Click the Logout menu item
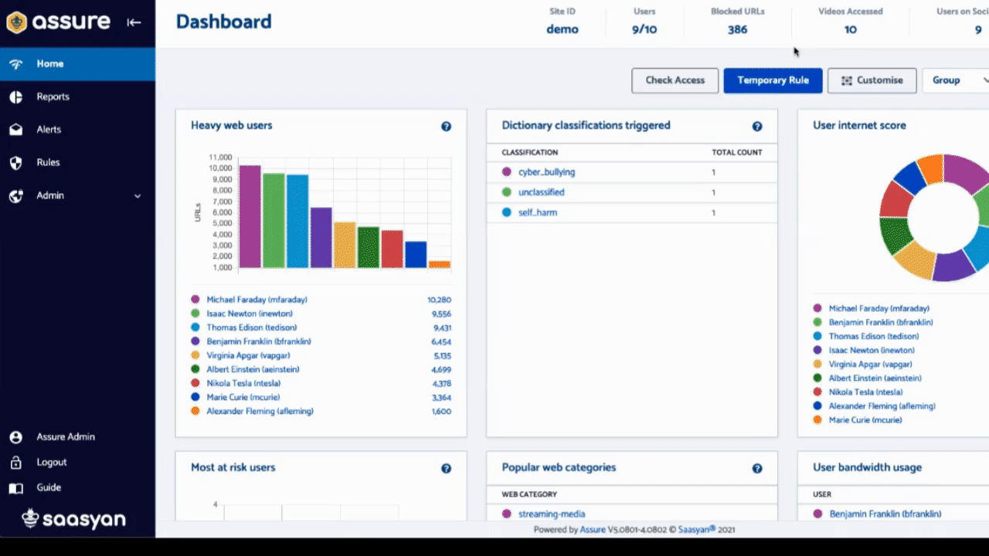This screenshot has height=556, width=989. [52, 463]
